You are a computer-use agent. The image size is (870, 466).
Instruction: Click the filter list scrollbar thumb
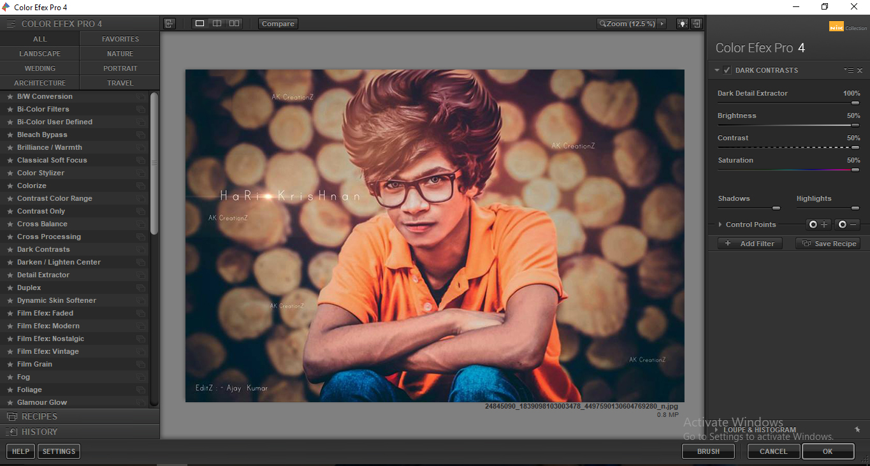(x=154, y=163)
